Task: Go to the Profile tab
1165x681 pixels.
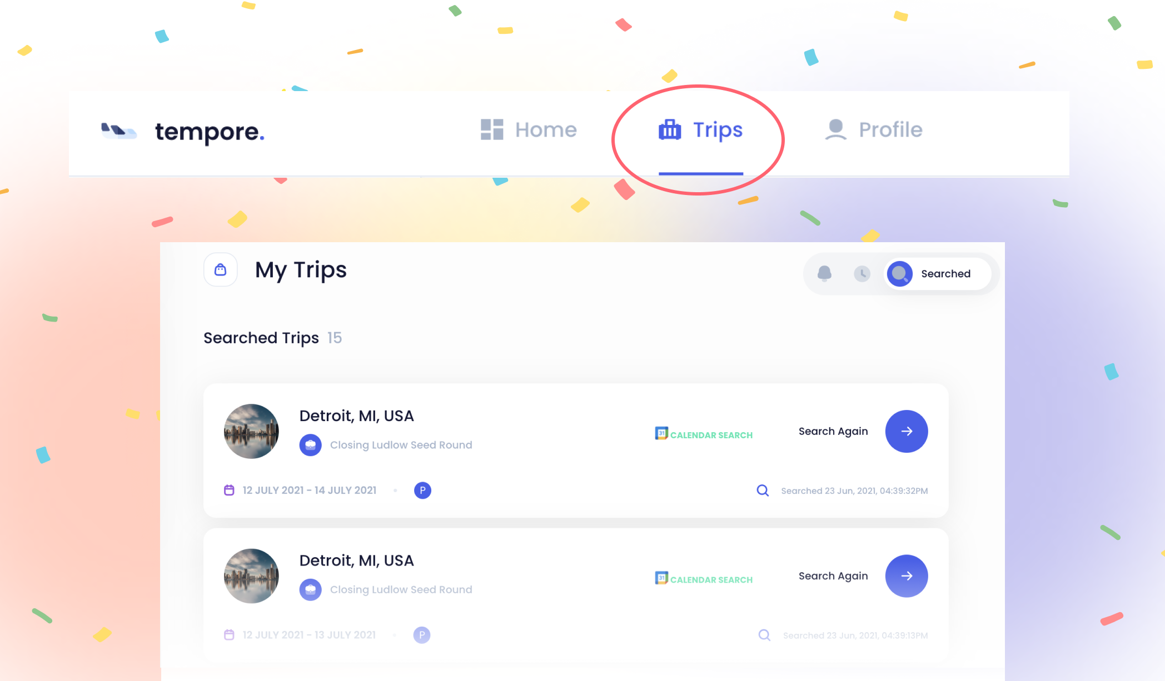Action: click(x=873, y=129)
